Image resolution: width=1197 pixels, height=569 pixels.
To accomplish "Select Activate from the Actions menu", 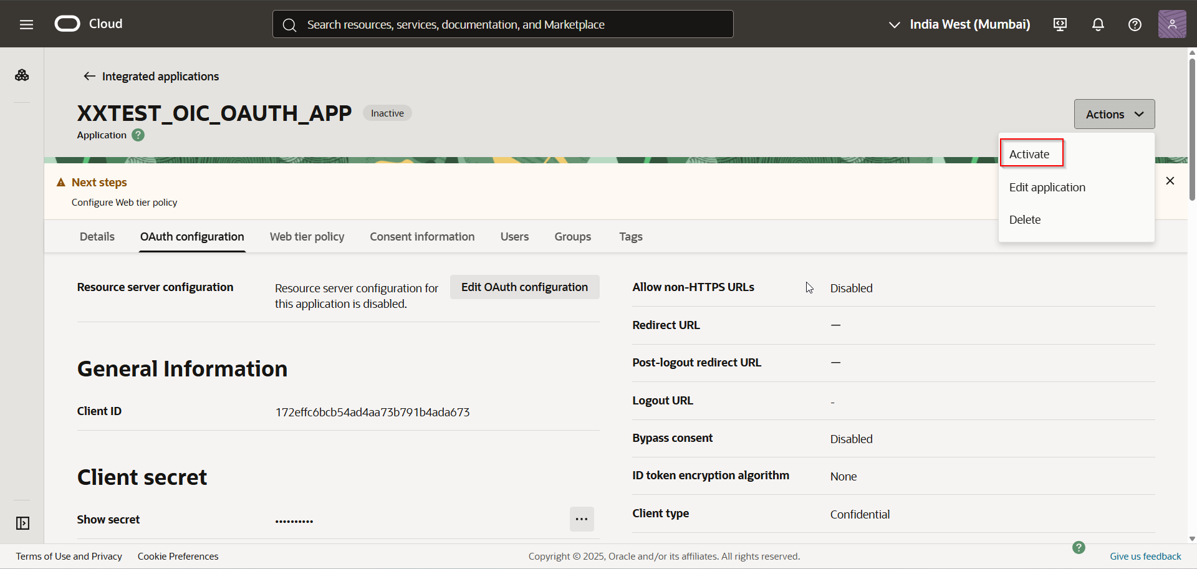I will coord(1030,153).
